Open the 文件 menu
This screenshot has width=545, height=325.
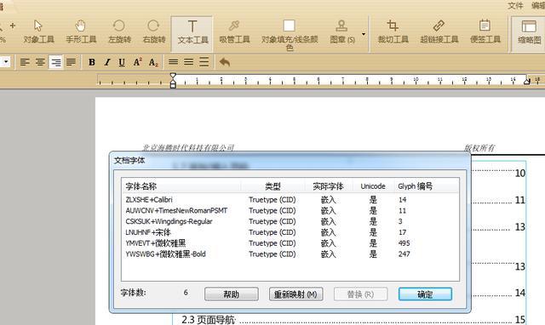click(x=515, y=6)
